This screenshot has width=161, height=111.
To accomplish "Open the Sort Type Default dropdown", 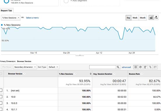I will coord(53,67).
